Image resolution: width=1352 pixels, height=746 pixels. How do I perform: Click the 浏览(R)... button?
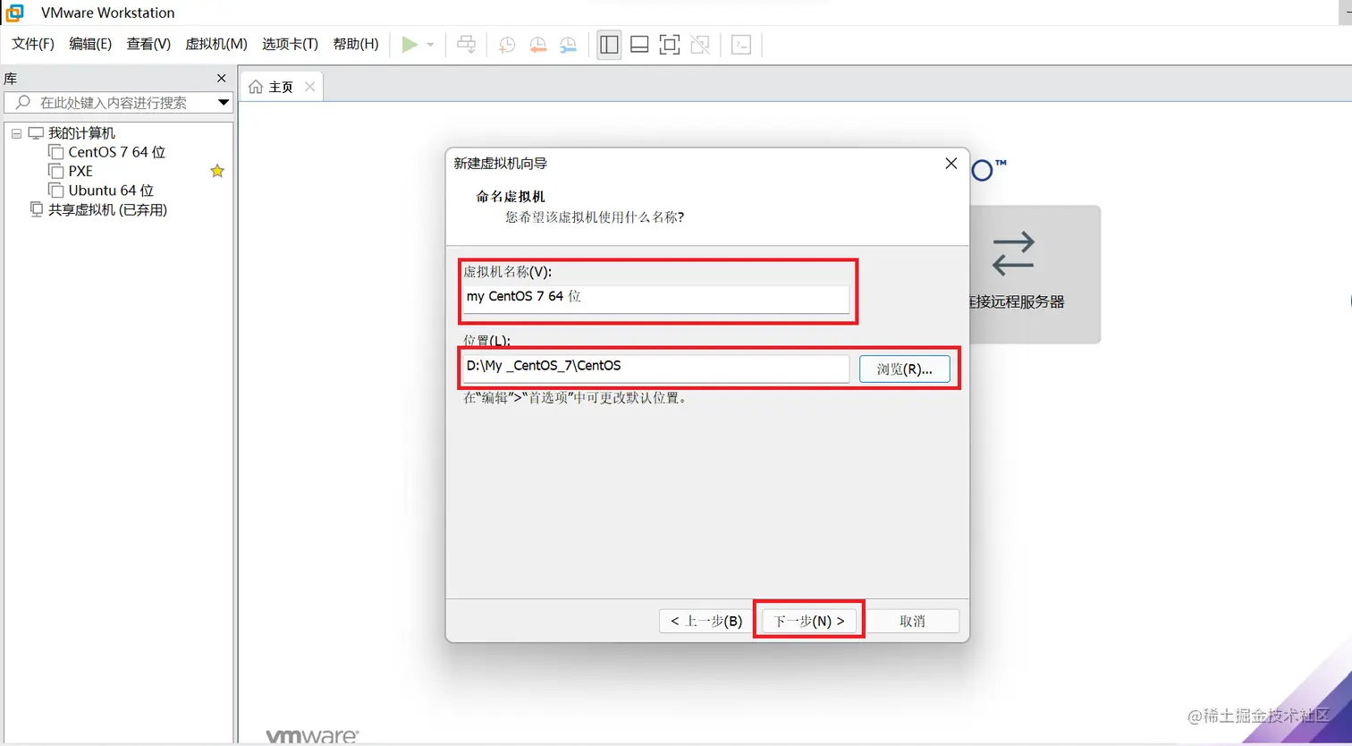coord(905,369)
